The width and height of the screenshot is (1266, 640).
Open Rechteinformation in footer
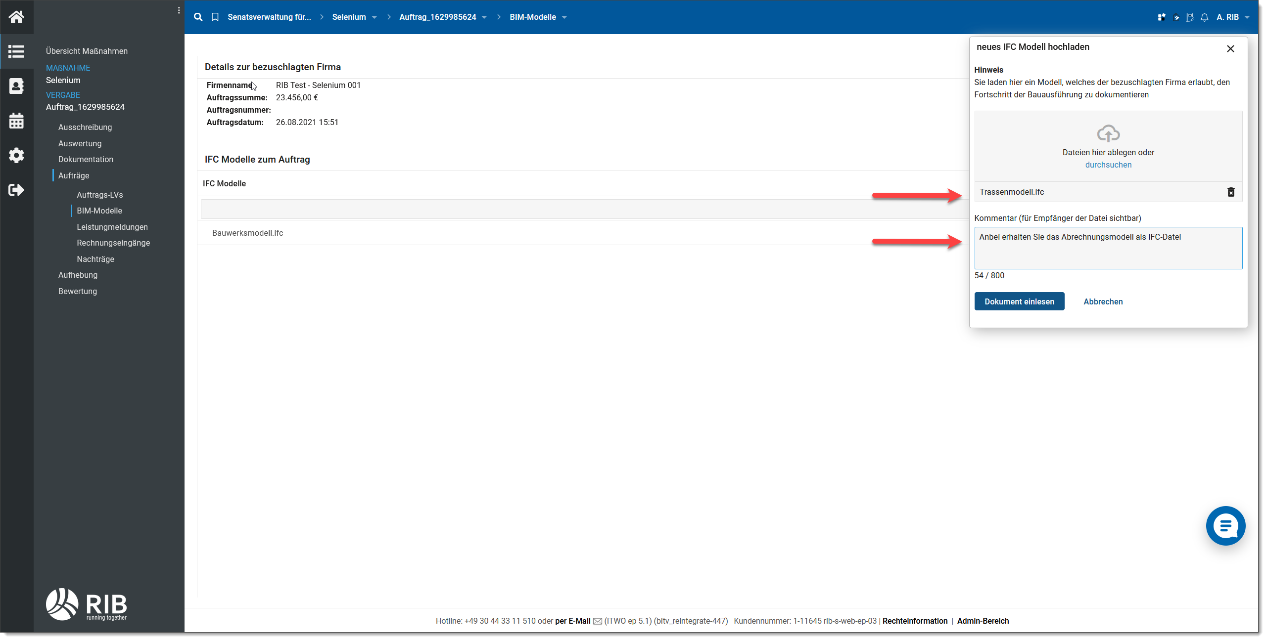point(914,621)
